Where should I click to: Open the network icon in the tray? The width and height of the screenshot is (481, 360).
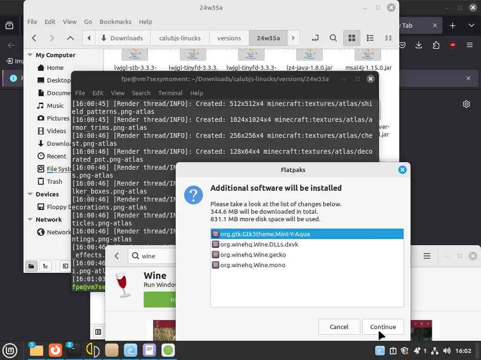pos(434,351)
